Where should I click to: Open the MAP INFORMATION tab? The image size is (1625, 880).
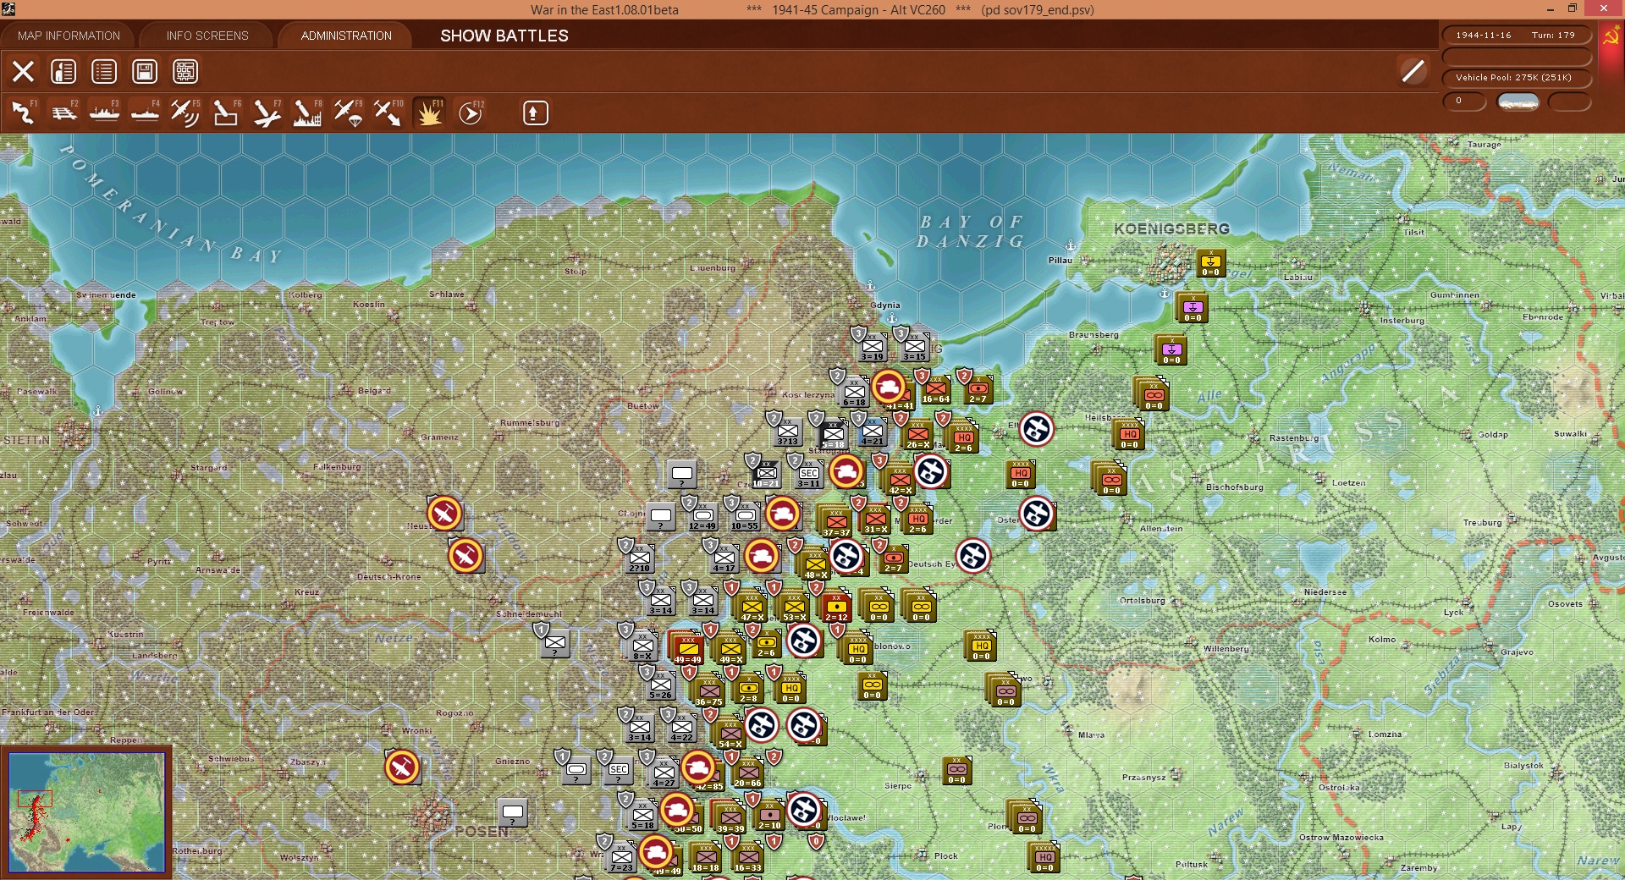pyautogui.click(x=69, y=36)
